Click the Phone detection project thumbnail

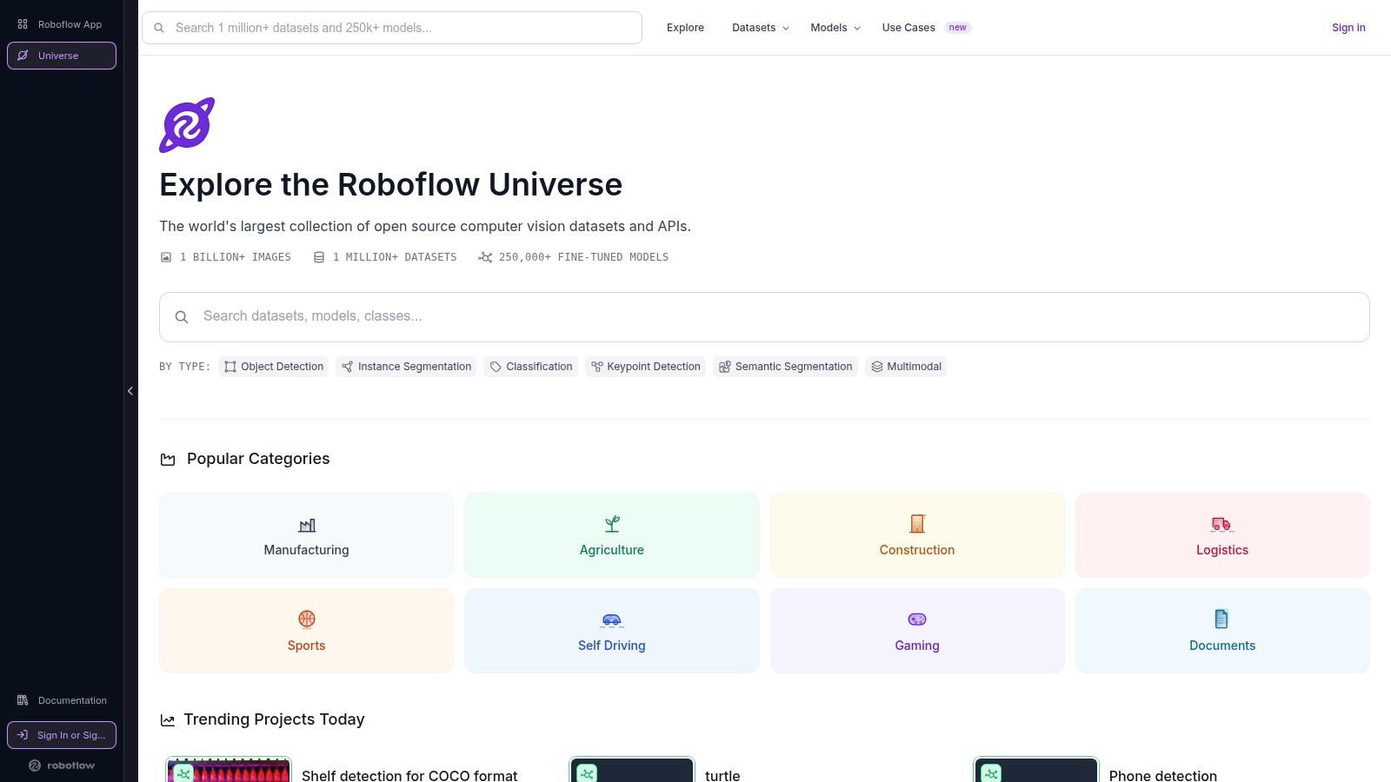[1036, 770]
